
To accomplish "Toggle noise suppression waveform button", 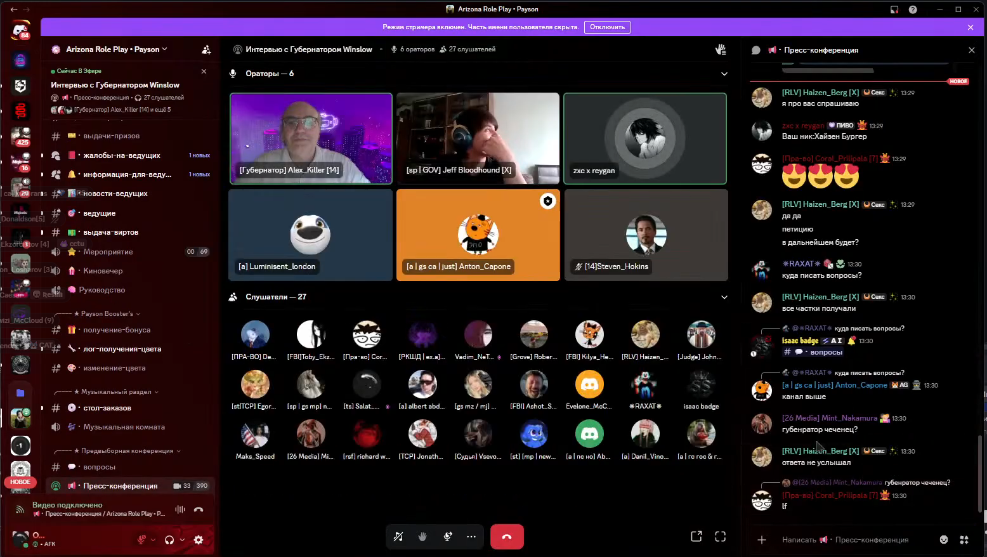I will [180, 509].
